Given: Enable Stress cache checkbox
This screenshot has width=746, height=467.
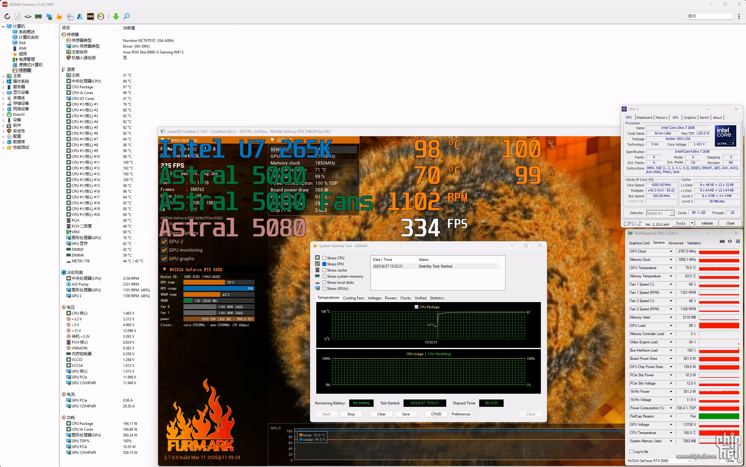Looking at the screenshot, I should pos(324,270).
